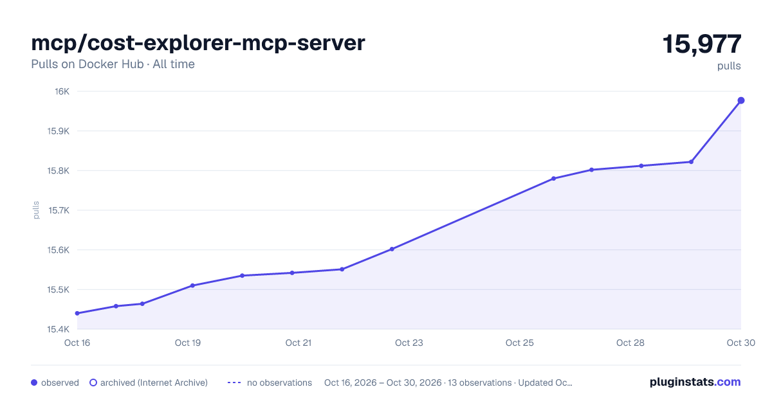The width and height of the screenshot is (772, 405).
Task: Click the dashed no observations legend line
Action: [x=234, y=382]
